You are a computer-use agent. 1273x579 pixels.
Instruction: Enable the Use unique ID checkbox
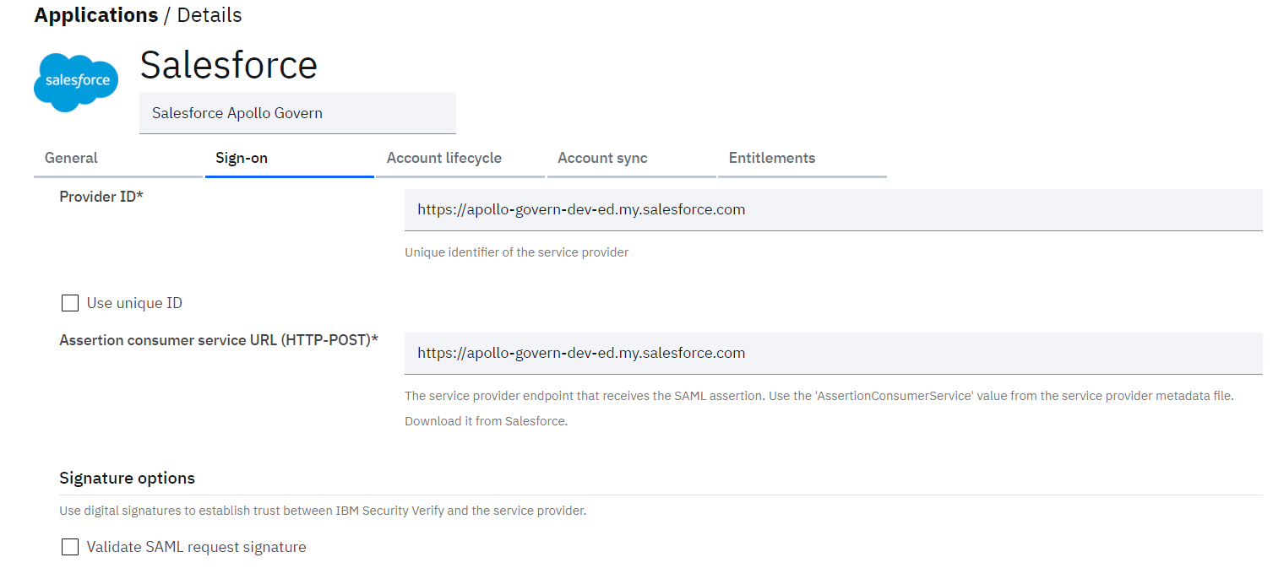pos(70,303)
